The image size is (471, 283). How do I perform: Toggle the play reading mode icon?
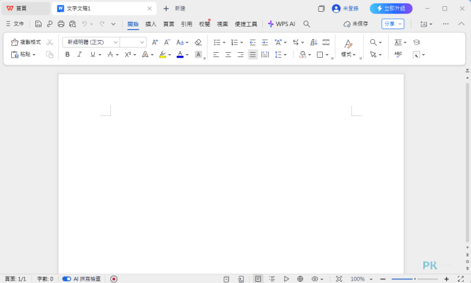tap(286, 279)
